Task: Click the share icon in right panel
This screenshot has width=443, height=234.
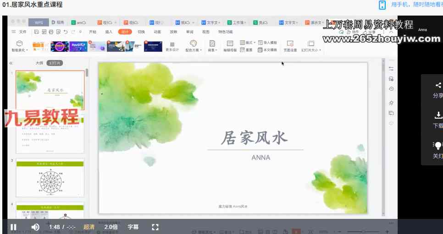Action: coord(438,85)
